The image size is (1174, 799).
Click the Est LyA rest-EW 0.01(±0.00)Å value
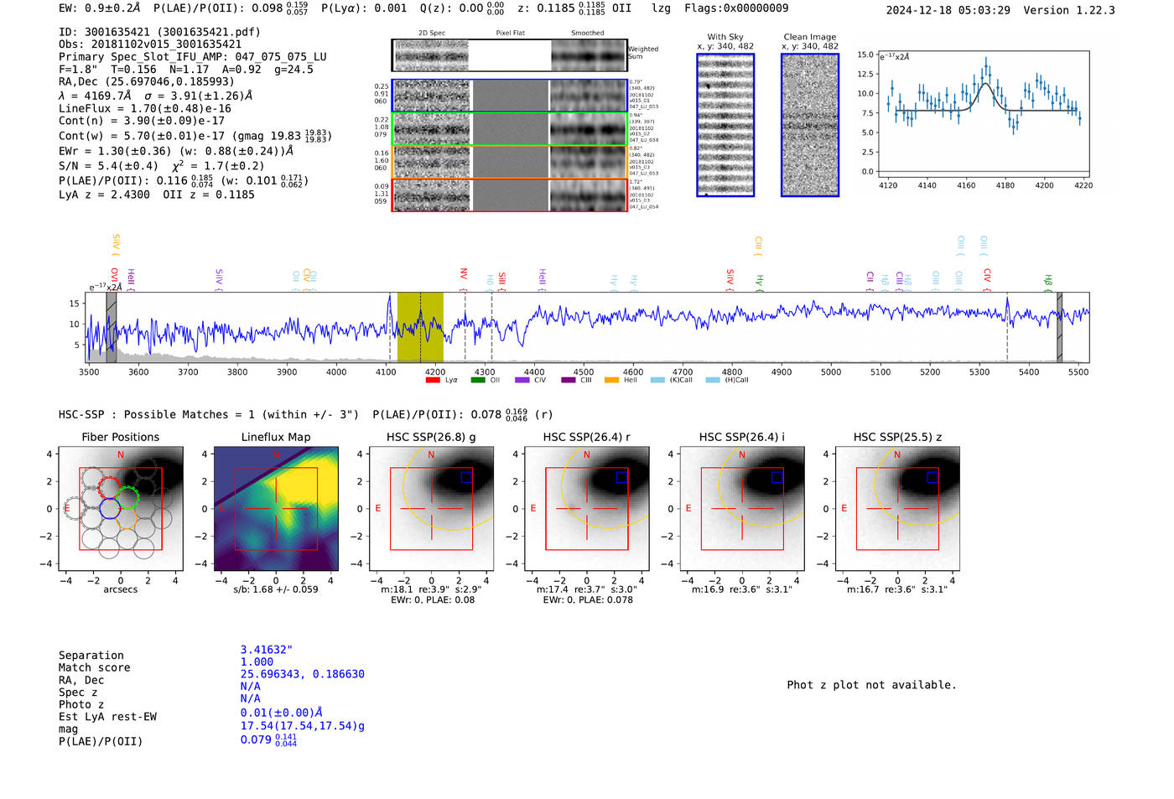coord(282,713)
